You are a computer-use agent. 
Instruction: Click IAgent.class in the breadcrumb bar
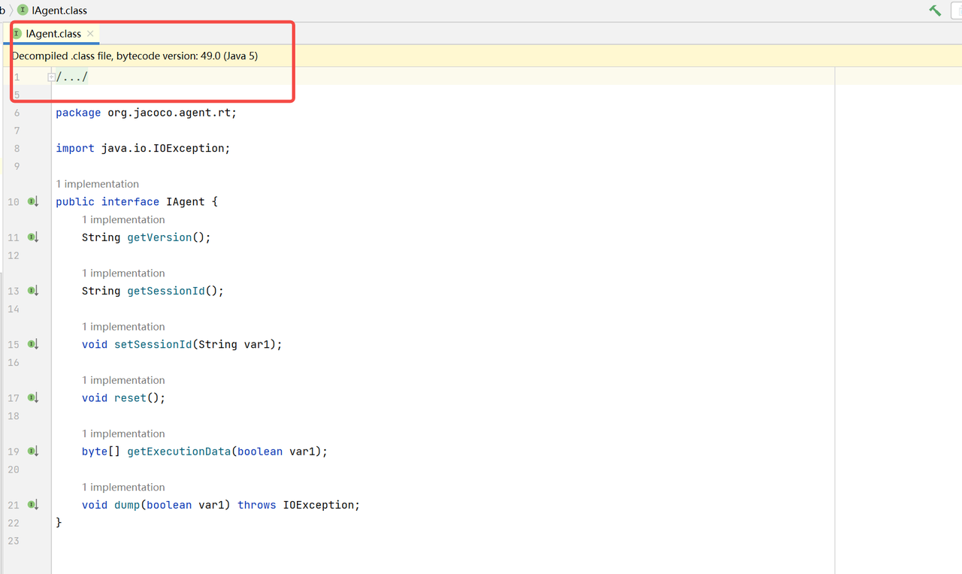pos(59,11)
